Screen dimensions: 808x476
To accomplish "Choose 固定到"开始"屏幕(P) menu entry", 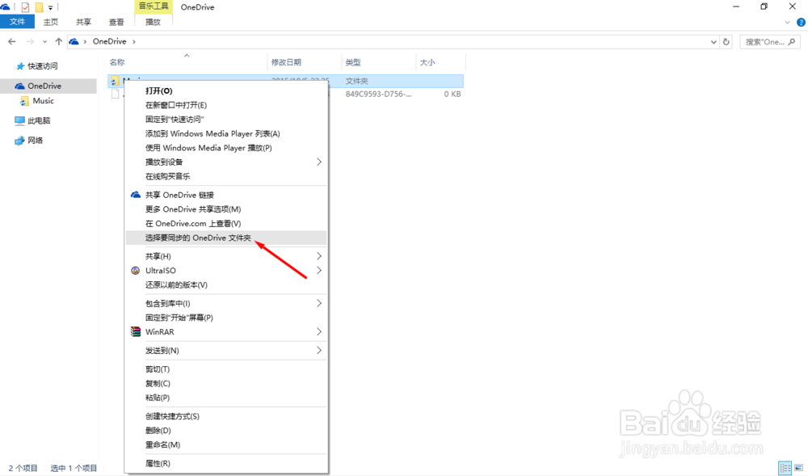I will click(x=225, y=318).
